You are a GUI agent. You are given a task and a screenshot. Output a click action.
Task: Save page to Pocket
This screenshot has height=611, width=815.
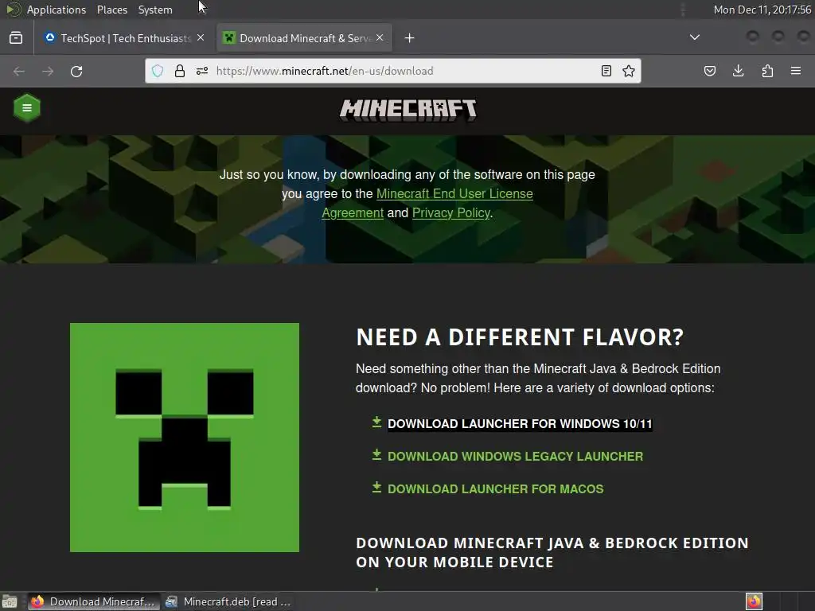[x=709, y=71]
